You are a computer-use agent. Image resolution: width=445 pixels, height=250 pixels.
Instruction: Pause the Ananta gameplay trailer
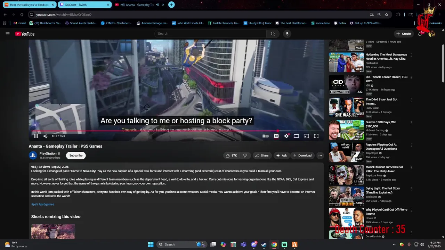pos(36,136)
